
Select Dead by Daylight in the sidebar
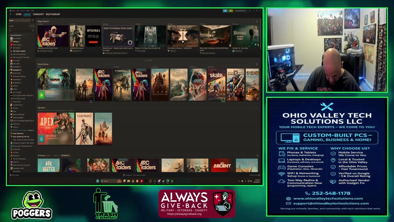pos(18,117)
